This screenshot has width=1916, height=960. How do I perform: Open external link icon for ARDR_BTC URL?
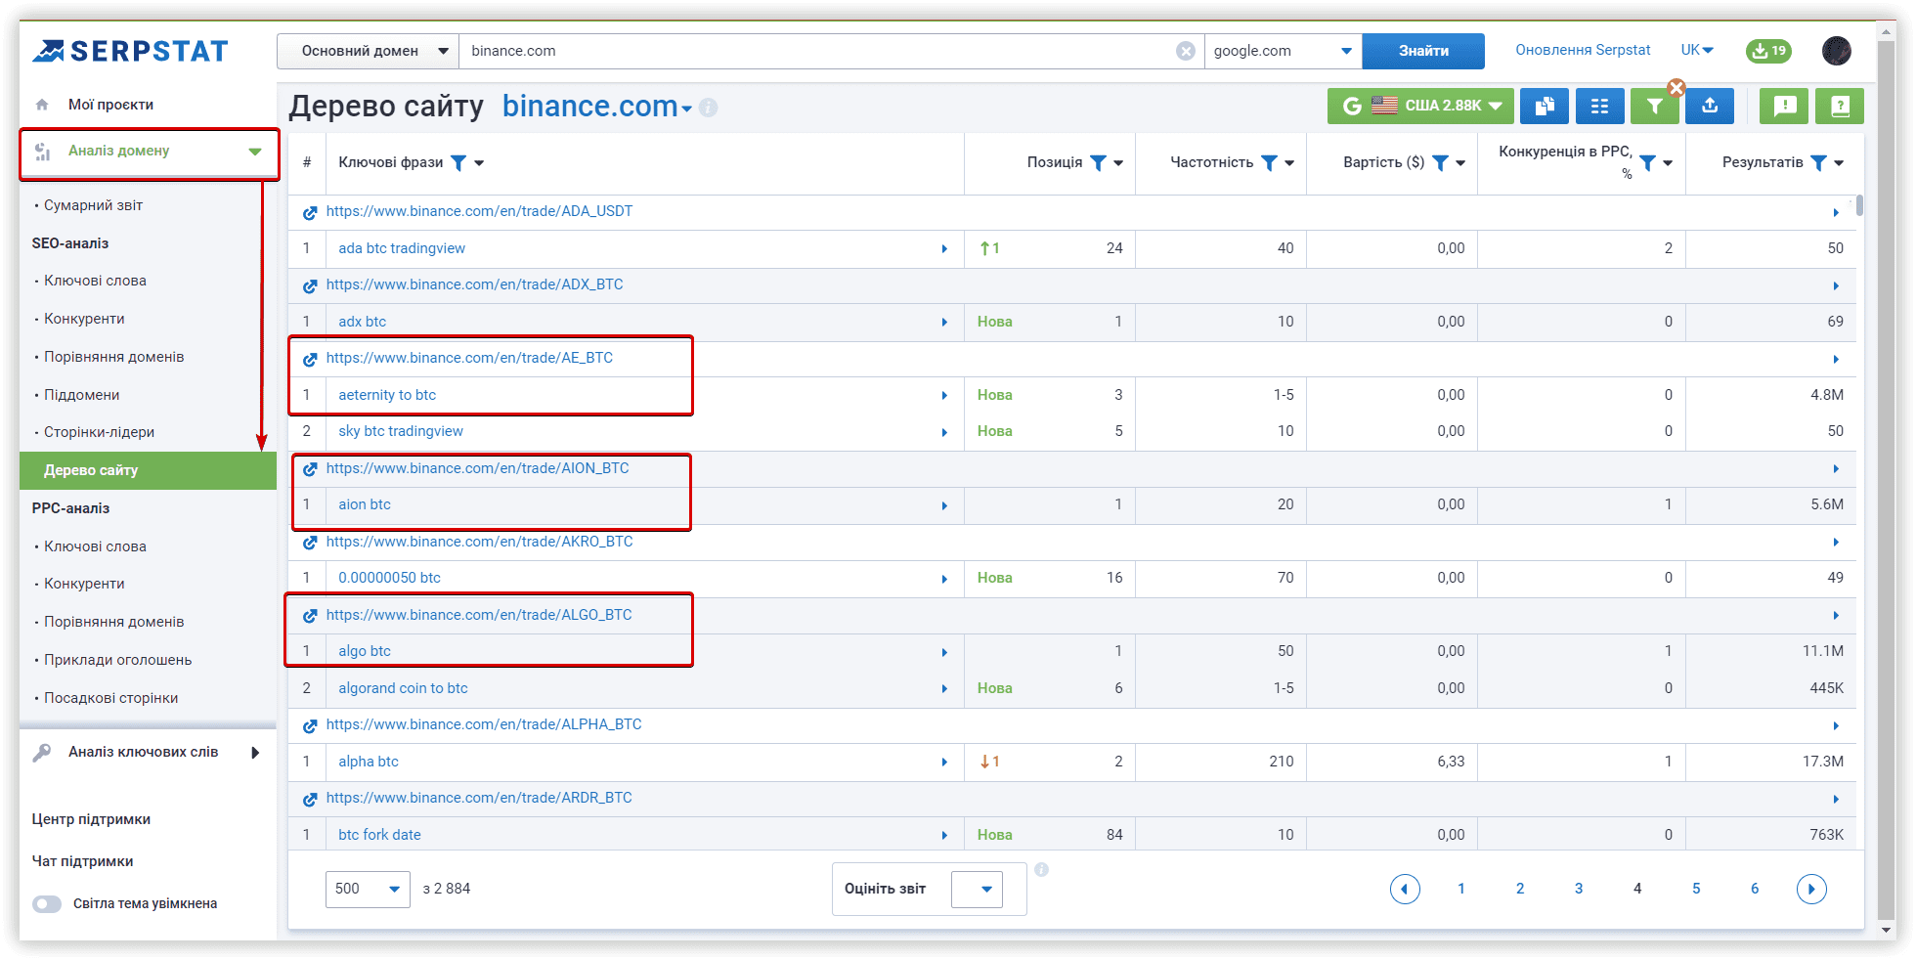pyautogui.click(x=310, y=799)
